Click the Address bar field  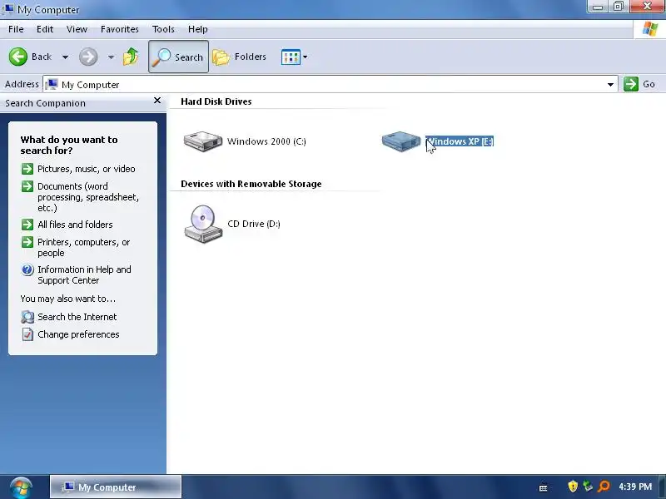point(330,85)
